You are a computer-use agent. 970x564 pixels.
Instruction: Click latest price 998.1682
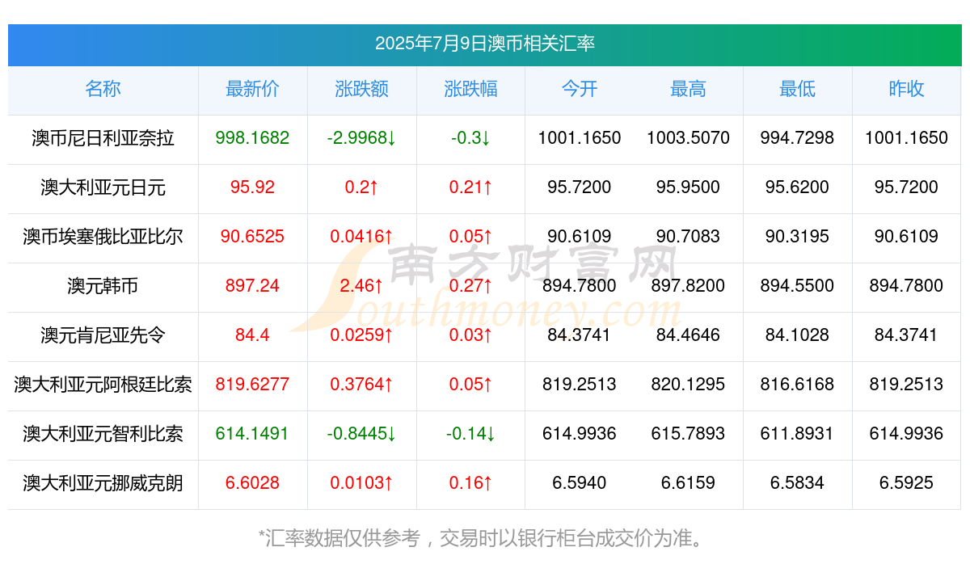pyautogui.click(x=252, y=138)
